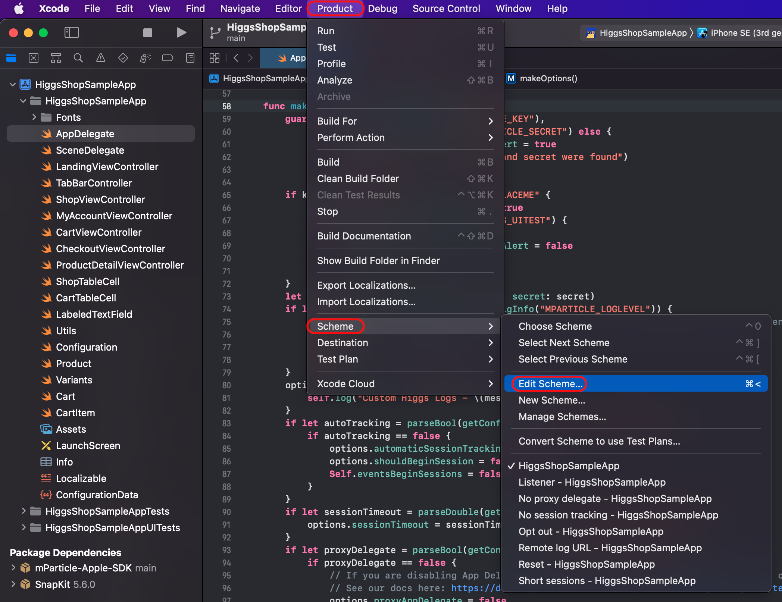This screenshot has height=602, width=782.
Task: Expand mParticle-Apple-SDK package
Action: [13, 568]
